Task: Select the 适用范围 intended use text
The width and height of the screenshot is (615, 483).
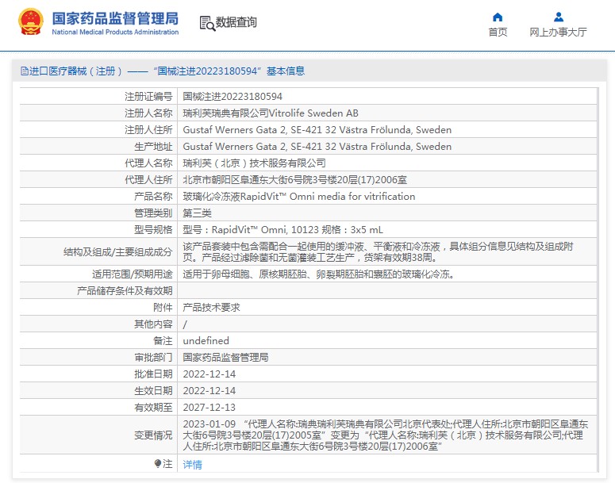Action: click(x=319, y=274)
